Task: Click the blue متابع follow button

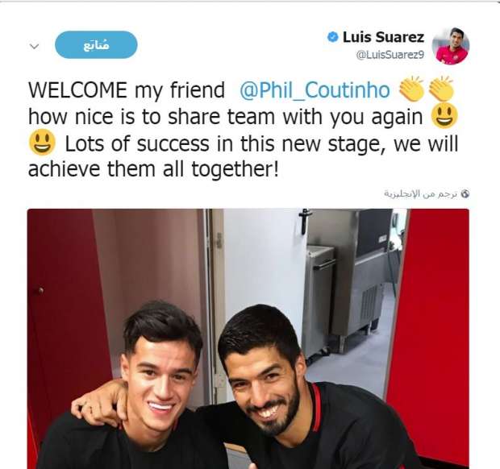Action: click(x=96, y=45)
